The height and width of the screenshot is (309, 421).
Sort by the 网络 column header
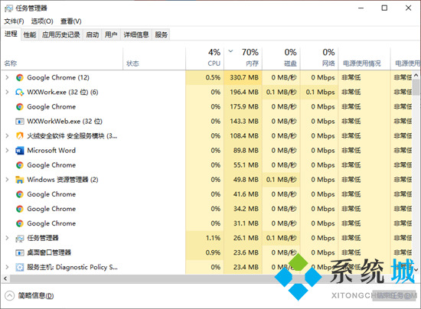tap(319, 57)
